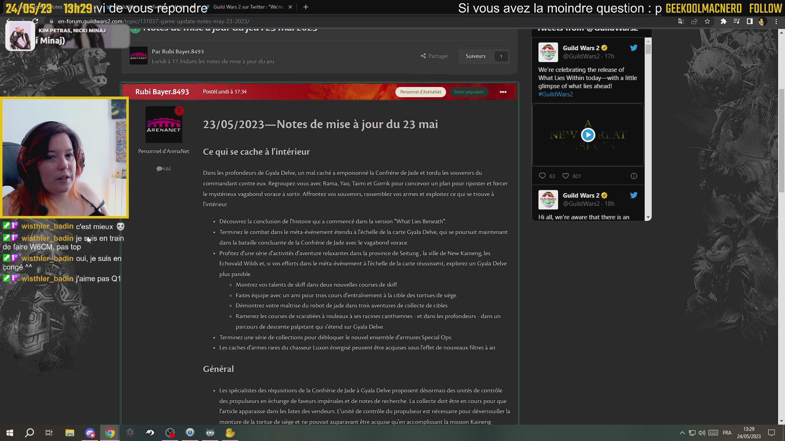The image size is (785, 441).
Task: Click the Google Translate icon in address bar
Action: 681,22
